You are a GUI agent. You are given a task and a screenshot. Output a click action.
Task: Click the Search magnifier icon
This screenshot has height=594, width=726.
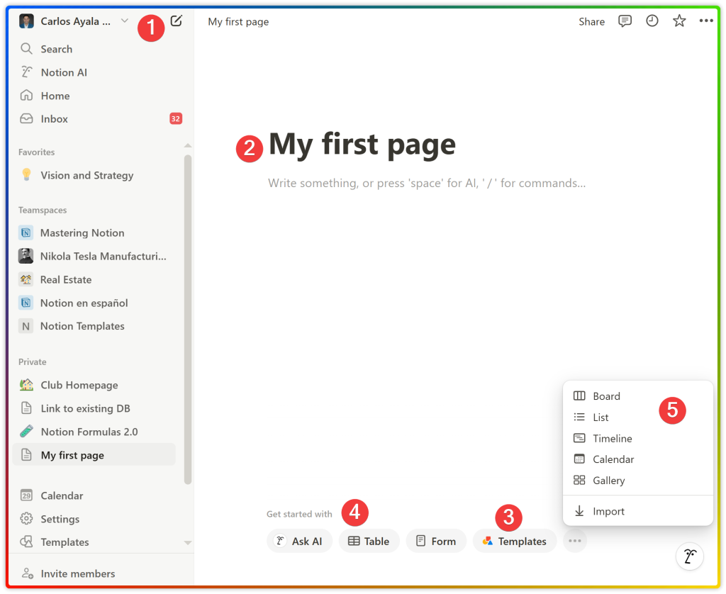tap(26, 49)
